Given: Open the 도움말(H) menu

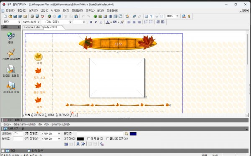Looking at the screenshot, I should [x=112, y=10].
